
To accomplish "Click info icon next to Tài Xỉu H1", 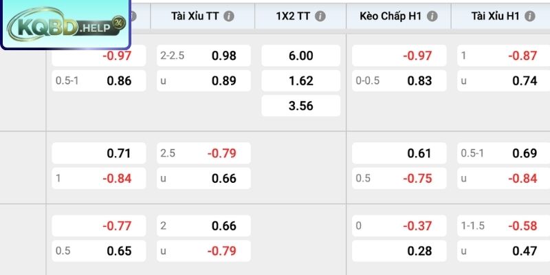I will 529,16.
